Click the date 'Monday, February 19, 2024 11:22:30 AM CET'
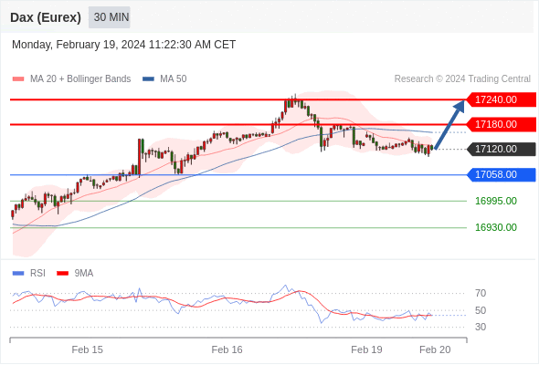 click(123, 45)
